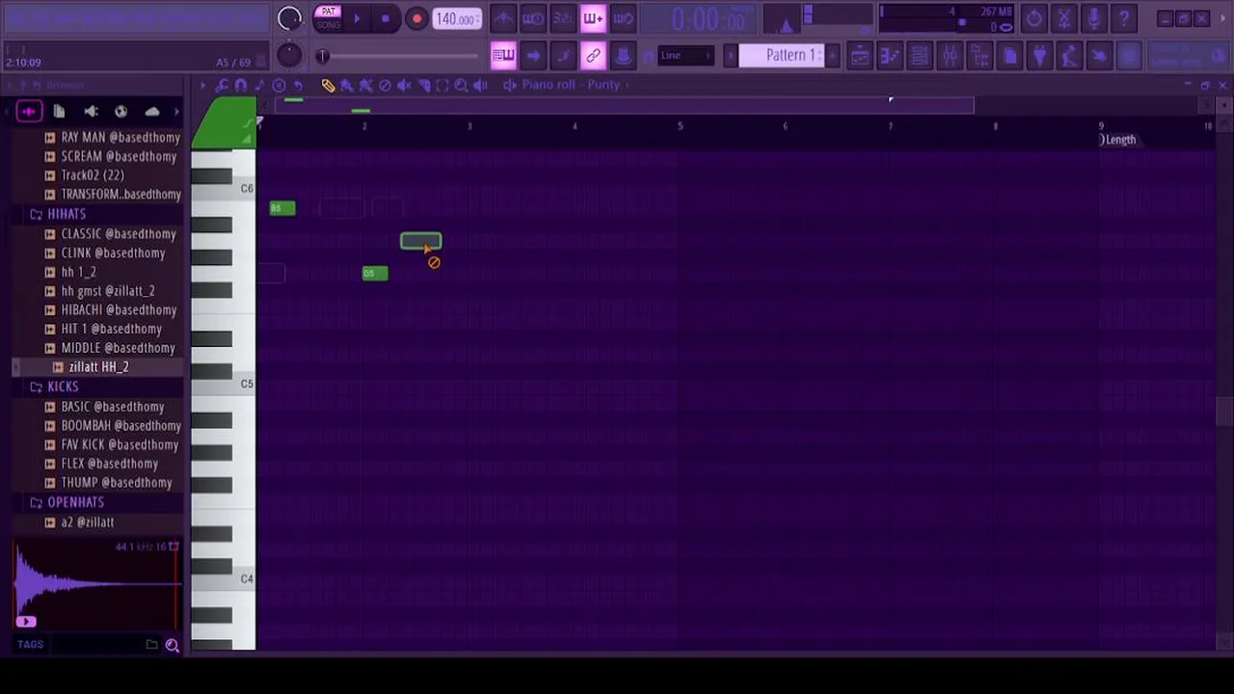
Task: Open the piano roll wrench tools menu
Action: point(222,85)
